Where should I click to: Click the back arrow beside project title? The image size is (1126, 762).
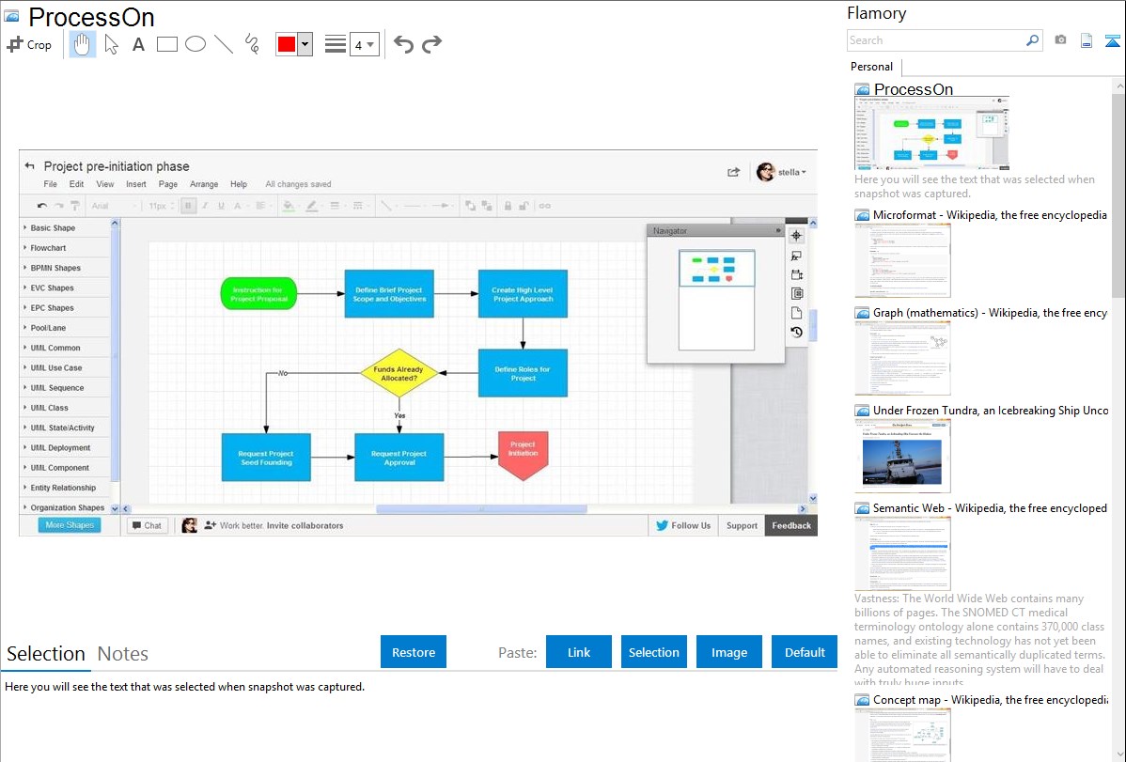click(x=29, y=166)
